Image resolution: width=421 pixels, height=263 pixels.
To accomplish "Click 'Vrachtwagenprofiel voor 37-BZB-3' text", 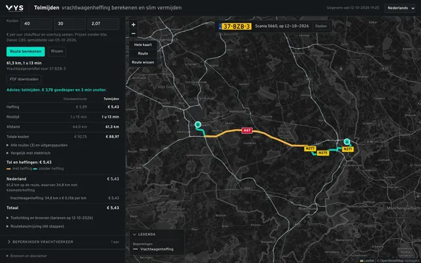I will click(x=36, y=68).
